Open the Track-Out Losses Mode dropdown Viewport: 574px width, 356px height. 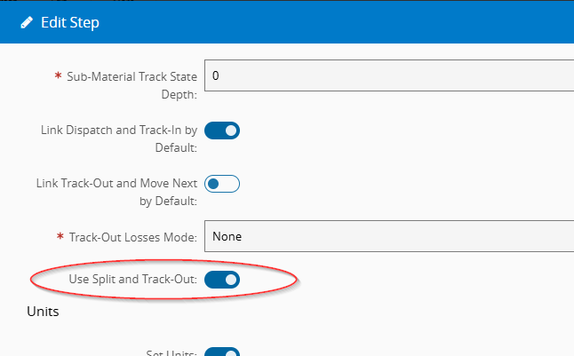click(x=389, y=236)
